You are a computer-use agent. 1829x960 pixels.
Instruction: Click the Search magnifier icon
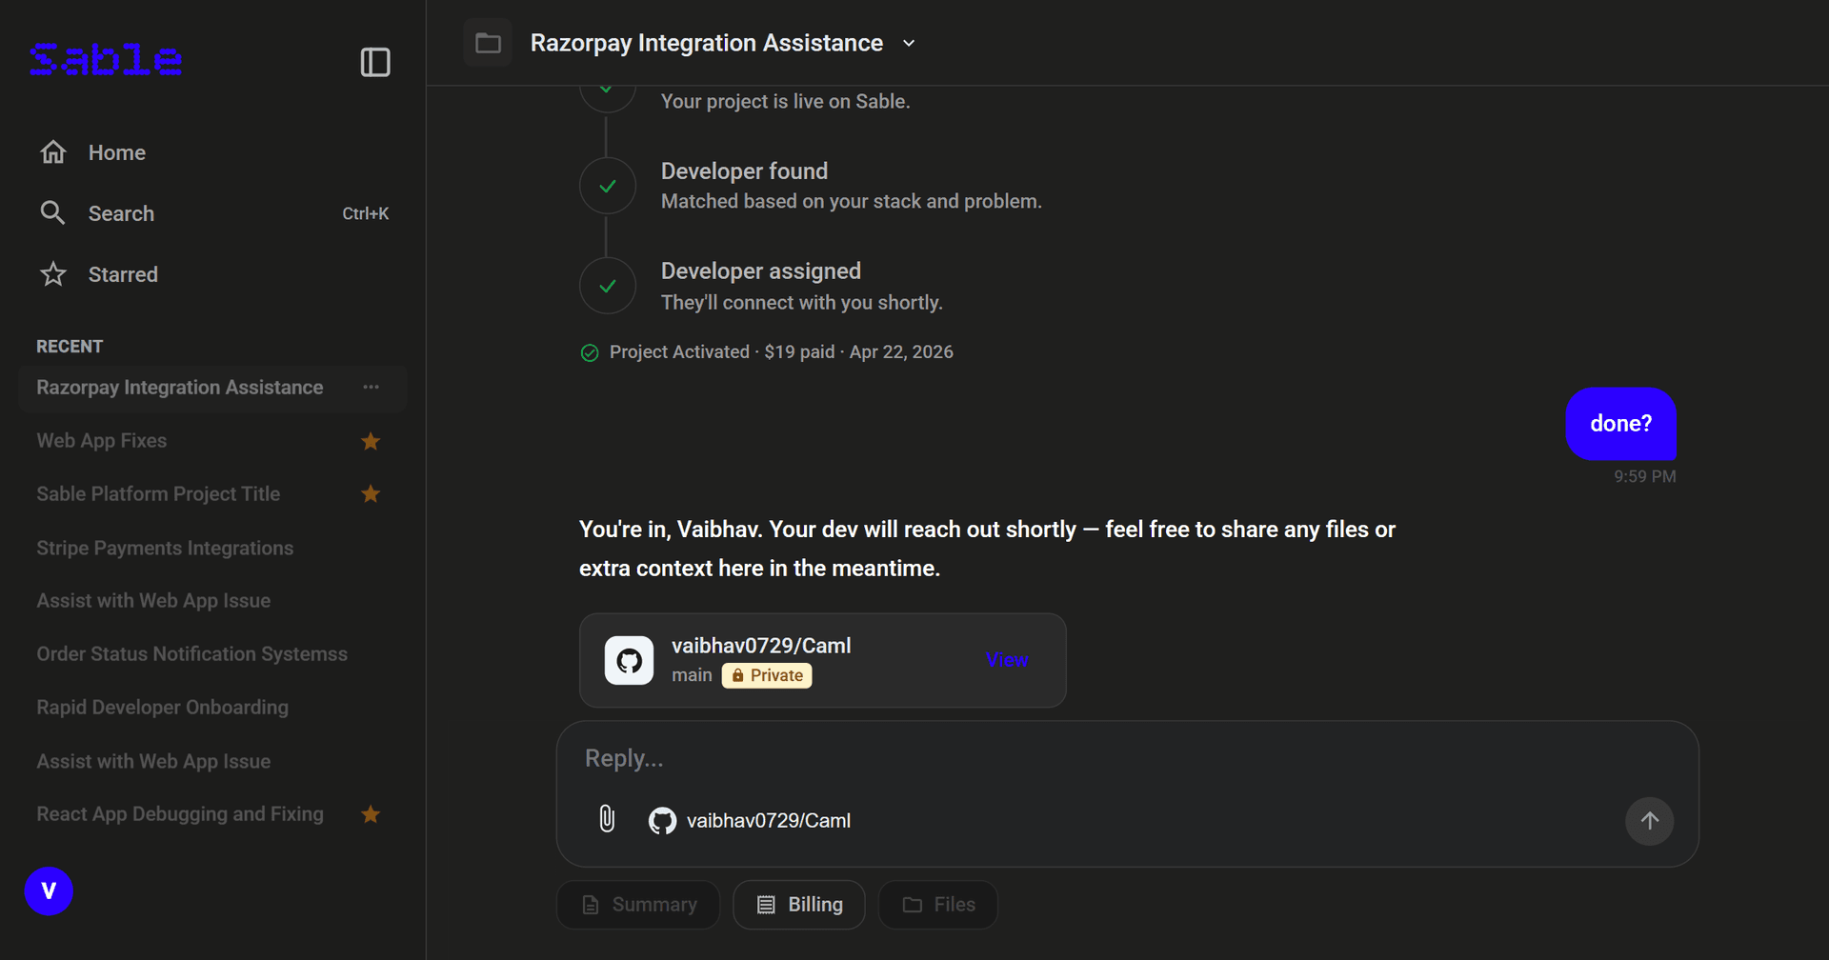click(53, 213)
